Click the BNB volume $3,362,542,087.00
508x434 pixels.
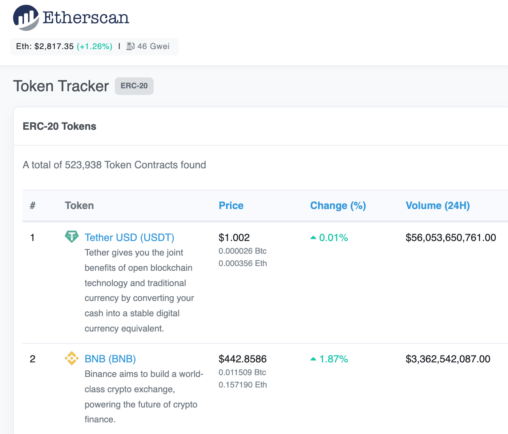(x=448, y=359)
